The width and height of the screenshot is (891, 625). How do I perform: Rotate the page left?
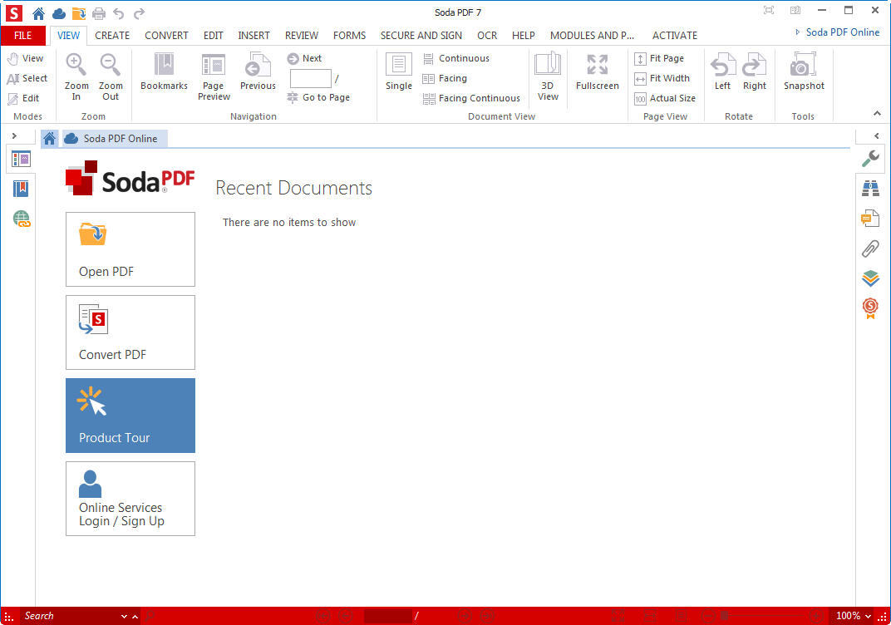722,75
